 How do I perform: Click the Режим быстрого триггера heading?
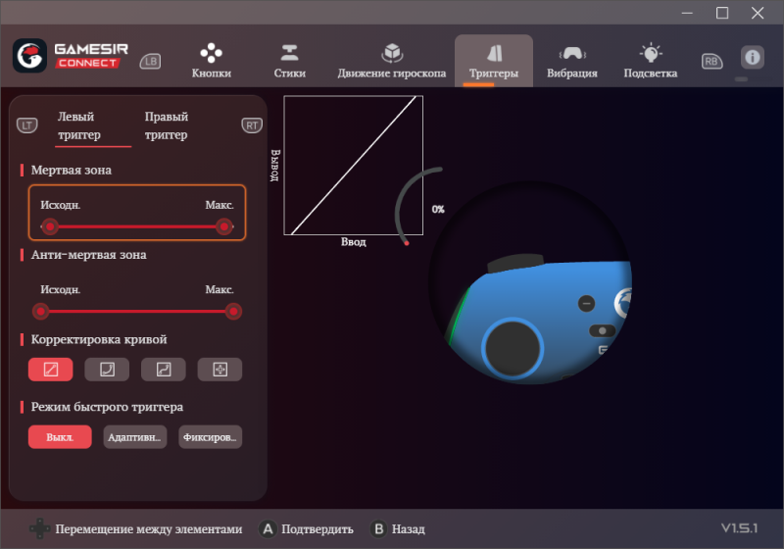coord(107,407)
